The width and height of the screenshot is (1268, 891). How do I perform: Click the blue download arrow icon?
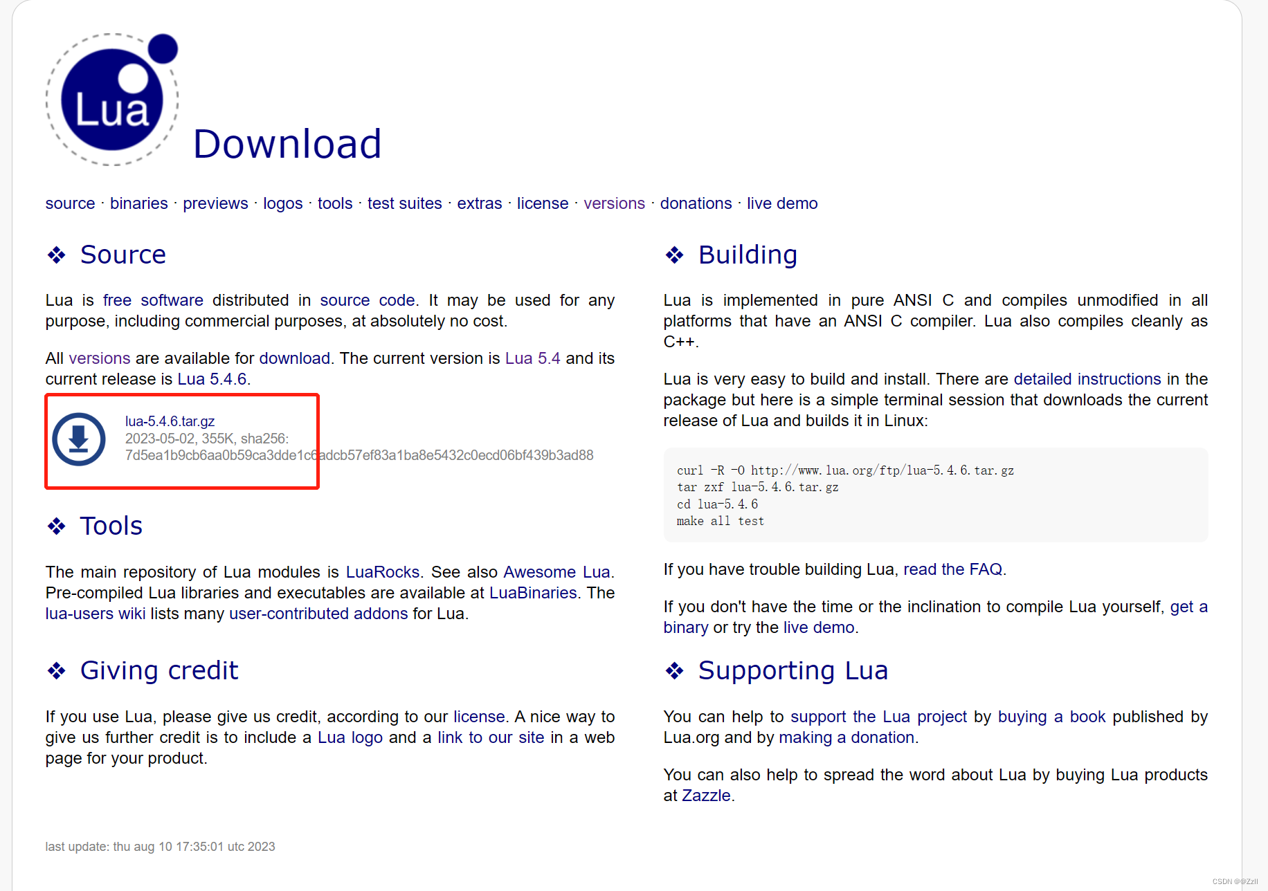coord(79,439)
